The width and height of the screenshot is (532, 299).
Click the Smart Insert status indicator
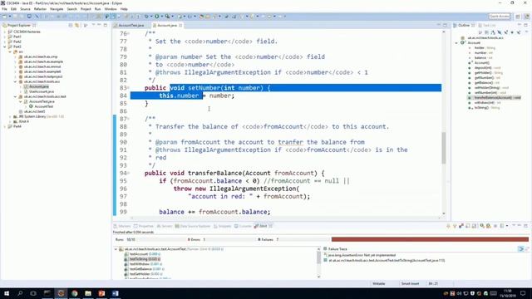[410, 284]
